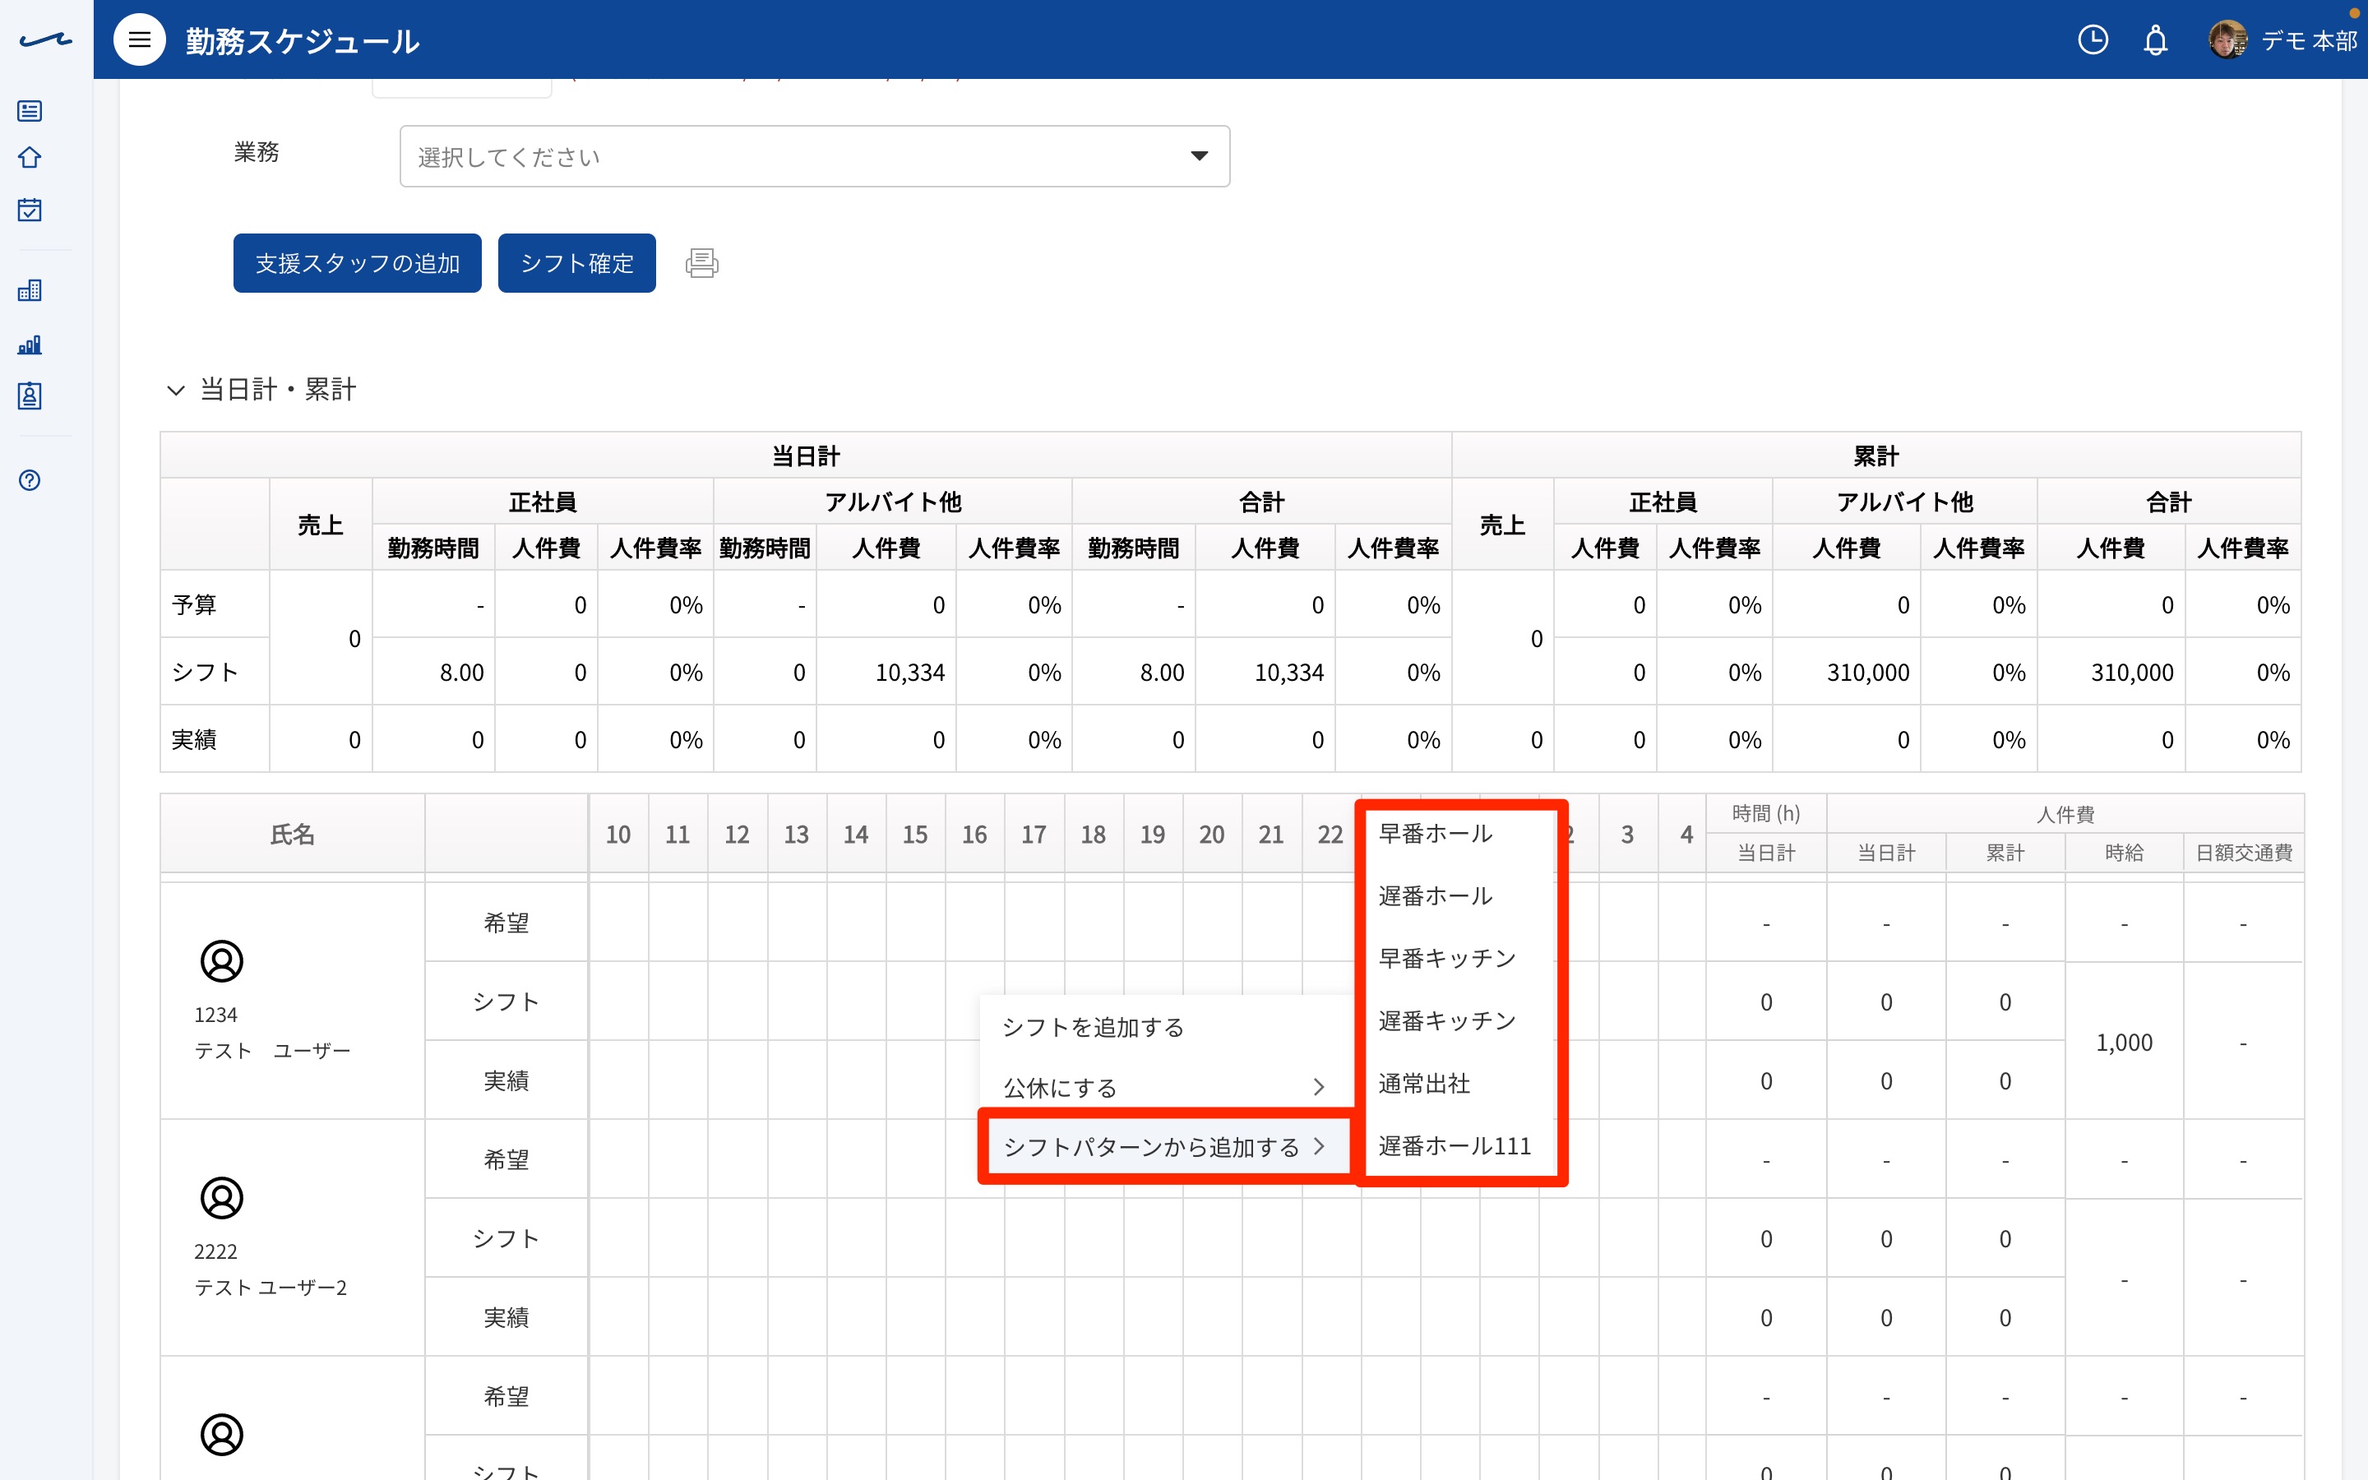Select 早番ホール shift pattern
Screen dimensions: 2368x1480
[x=1459, y=833]
